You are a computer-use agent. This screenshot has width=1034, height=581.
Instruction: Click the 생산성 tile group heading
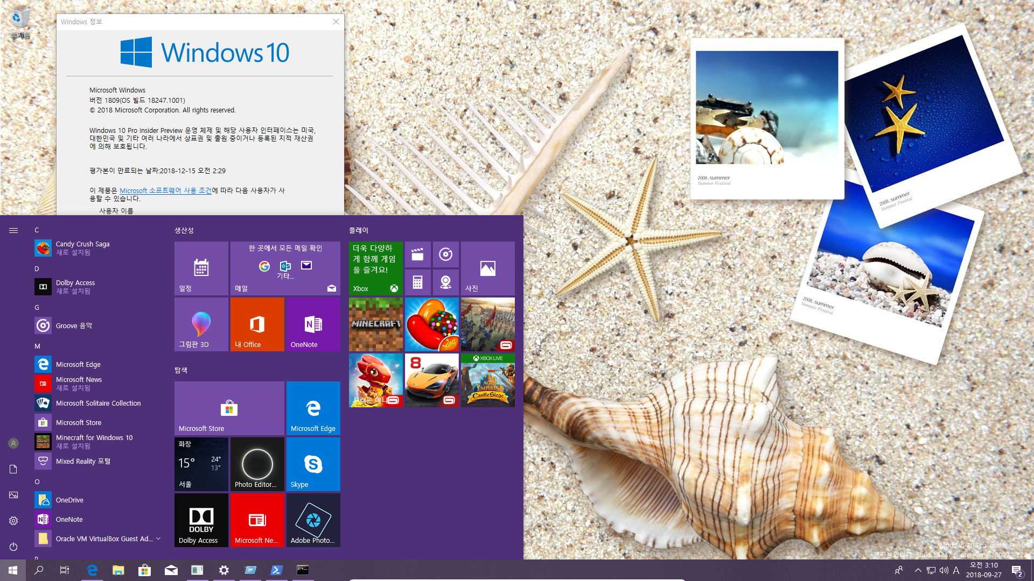click(x=184, y=230)
